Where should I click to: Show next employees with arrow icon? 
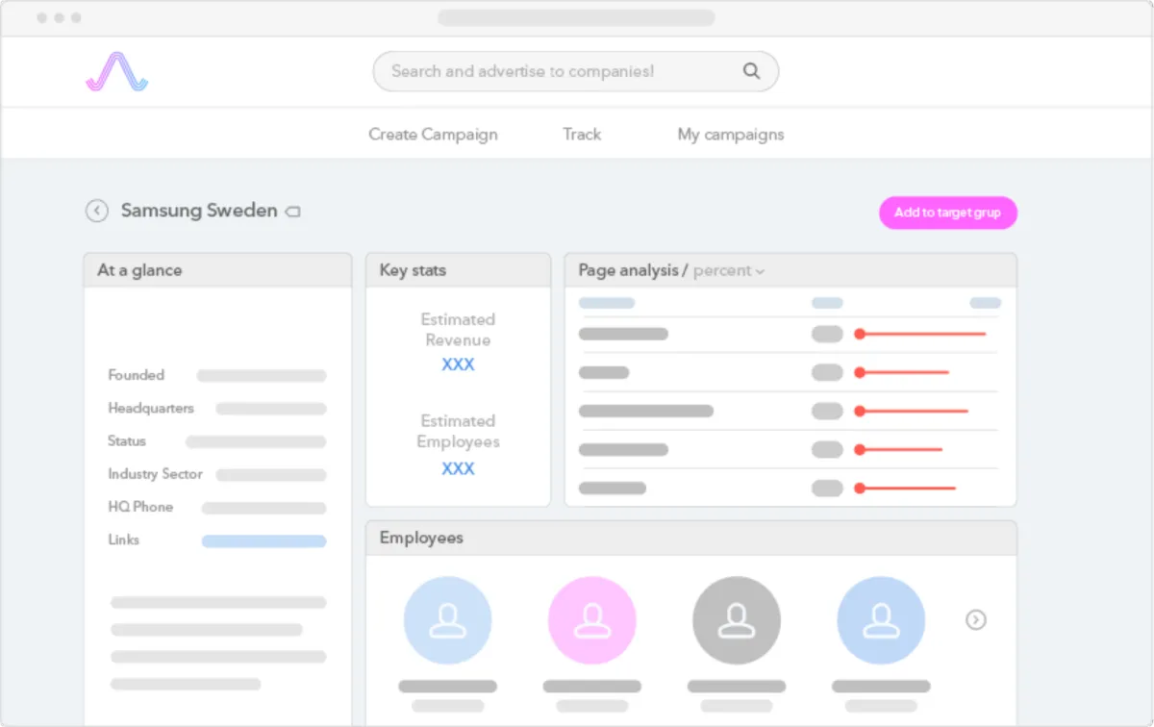click(976, 620)
